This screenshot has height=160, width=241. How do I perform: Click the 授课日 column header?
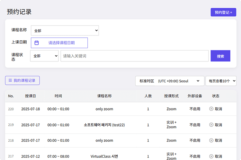[x=31, y=96]
